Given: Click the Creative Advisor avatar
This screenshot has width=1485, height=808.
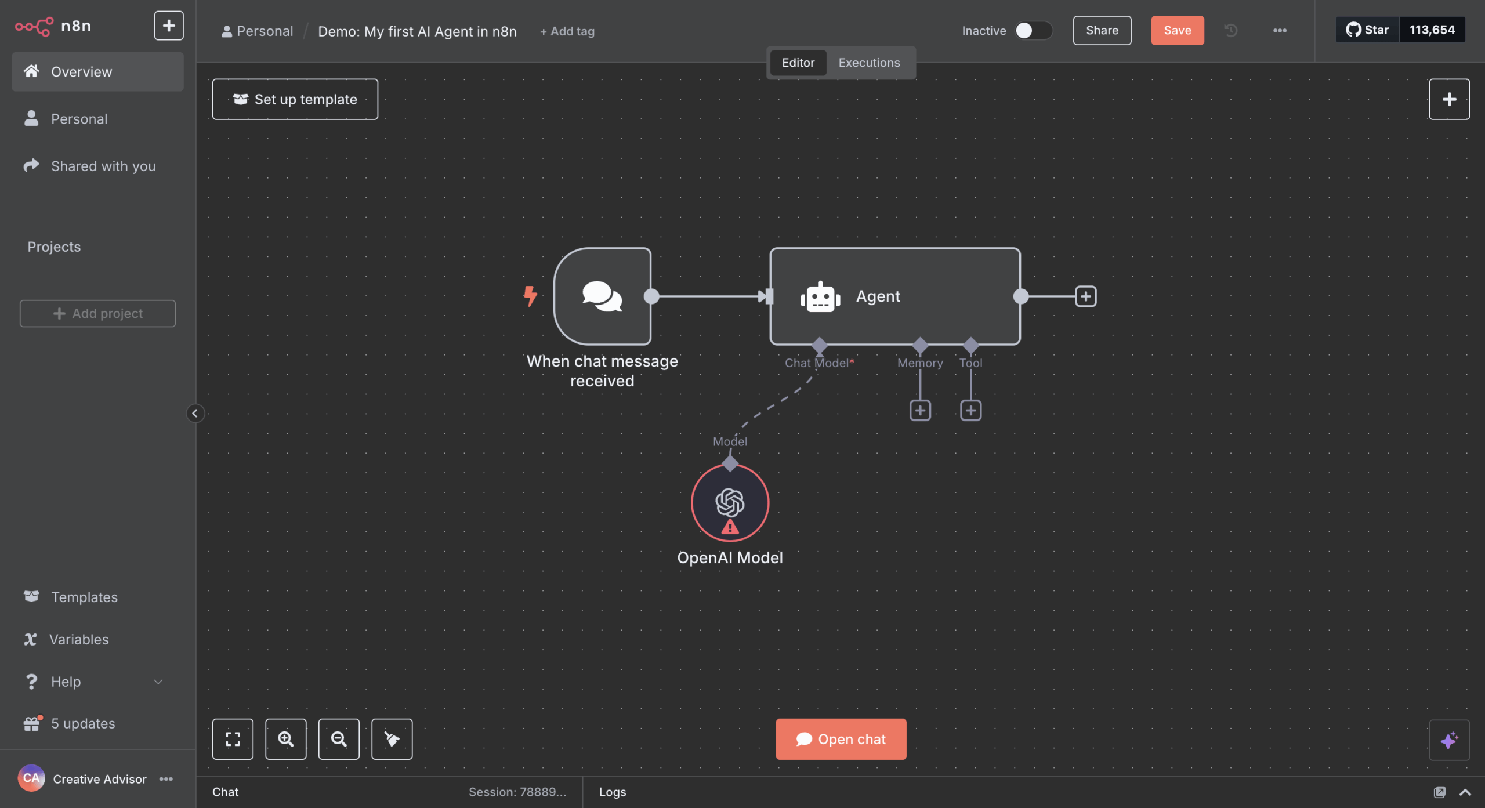Looking at the screenshot, I should (31, 778).
